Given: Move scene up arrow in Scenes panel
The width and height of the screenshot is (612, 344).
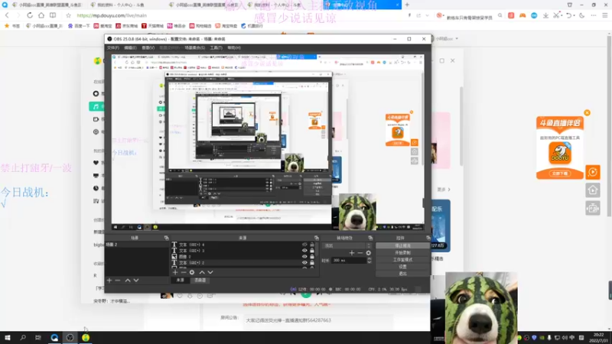Looking at the screenshot, I should 128,281.
